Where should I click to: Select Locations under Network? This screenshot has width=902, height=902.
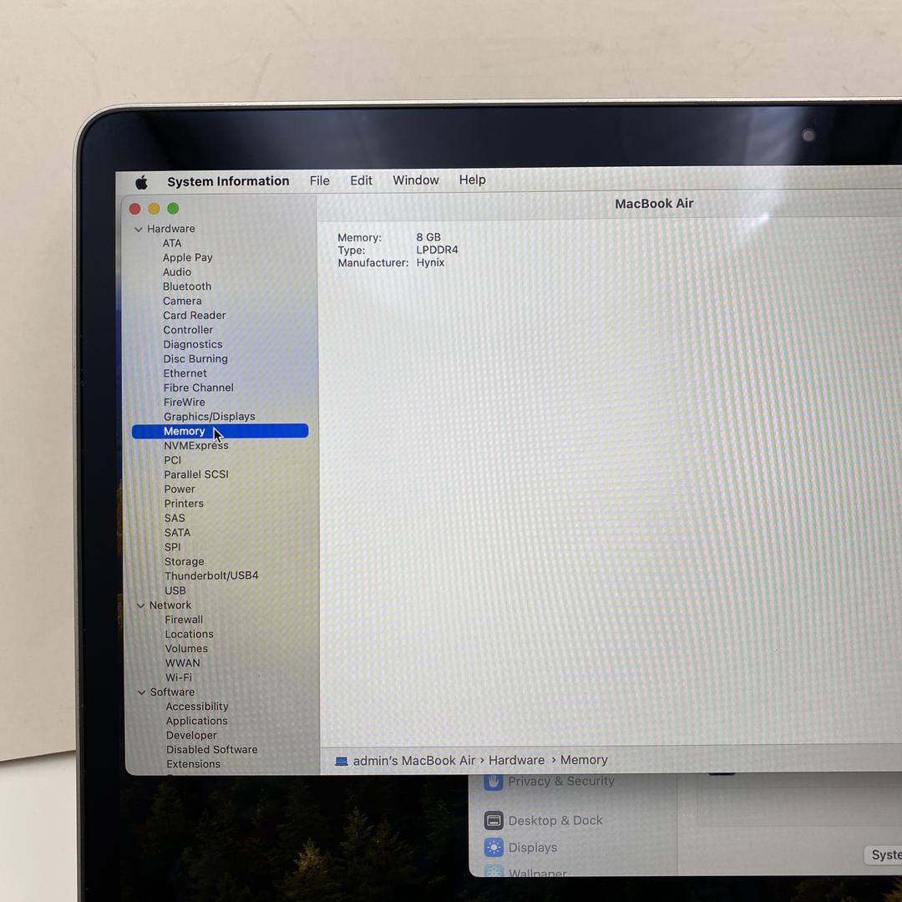189,634
